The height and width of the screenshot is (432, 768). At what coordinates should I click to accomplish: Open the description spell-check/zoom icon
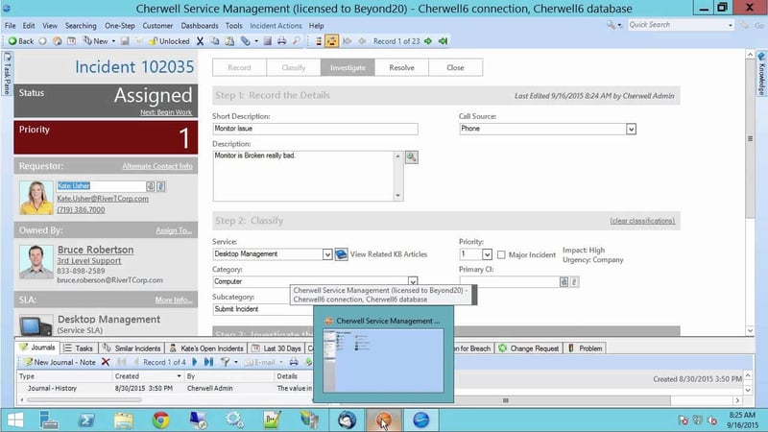point(411,156)
